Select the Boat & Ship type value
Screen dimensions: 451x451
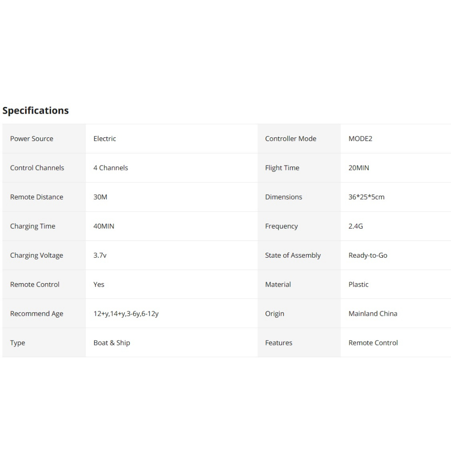point(111,343)
